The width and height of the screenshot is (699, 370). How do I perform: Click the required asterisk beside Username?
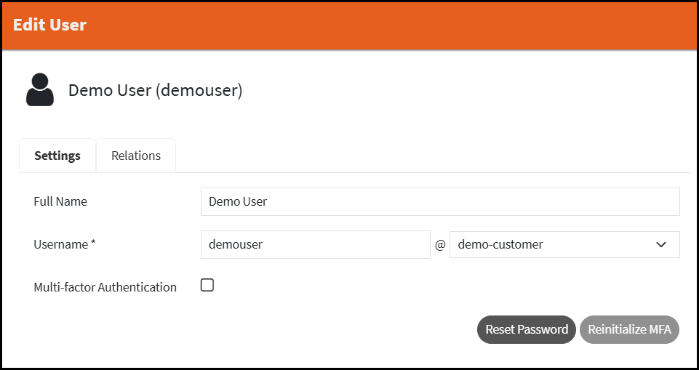(94, 244)
